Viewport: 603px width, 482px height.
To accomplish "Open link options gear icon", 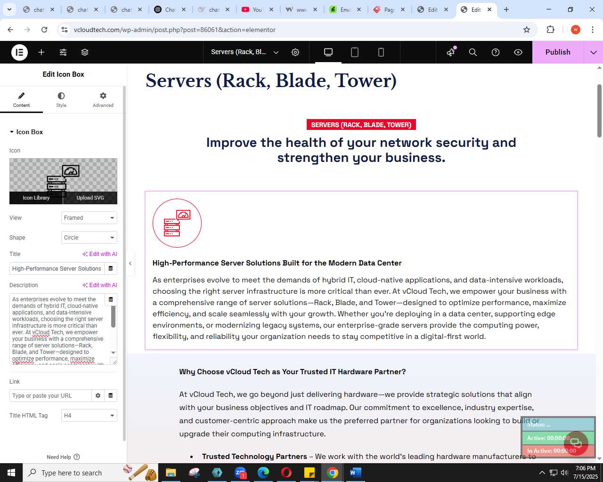I will [x=98, y=396].
